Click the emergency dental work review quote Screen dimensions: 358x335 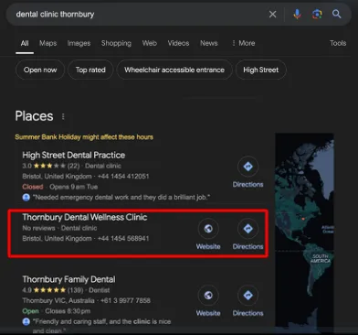pyautogui.click(x=121, y=198)
